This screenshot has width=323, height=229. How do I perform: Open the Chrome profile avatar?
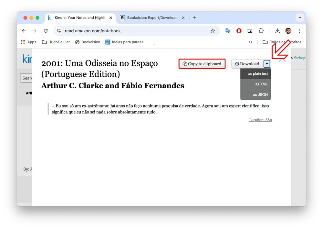pos(288,31)
